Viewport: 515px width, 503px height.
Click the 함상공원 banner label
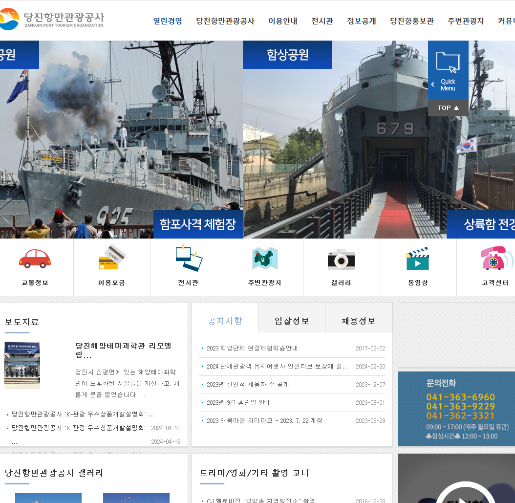click(287, 55)
